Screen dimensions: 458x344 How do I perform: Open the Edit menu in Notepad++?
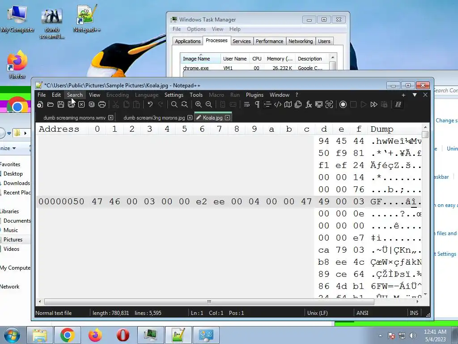click(x=56, y=95)
